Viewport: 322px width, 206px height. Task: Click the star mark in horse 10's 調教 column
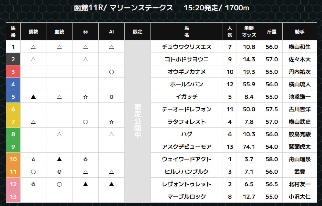33,159
